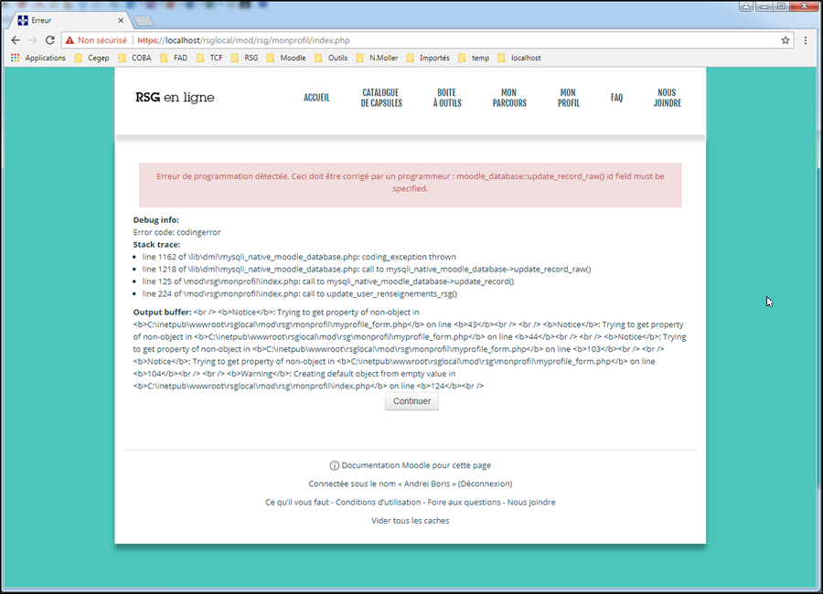The height and width of the screenshot is (594, 823).
Task: Open the Applications shortcut in bookmarks bar
Action: (x=38, y=58)
